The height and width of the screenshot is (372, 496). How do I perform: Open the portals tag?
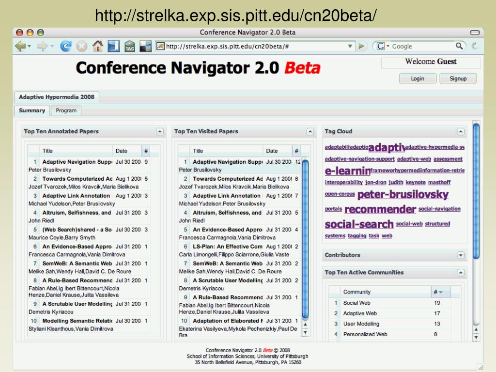tap(333, 209)
